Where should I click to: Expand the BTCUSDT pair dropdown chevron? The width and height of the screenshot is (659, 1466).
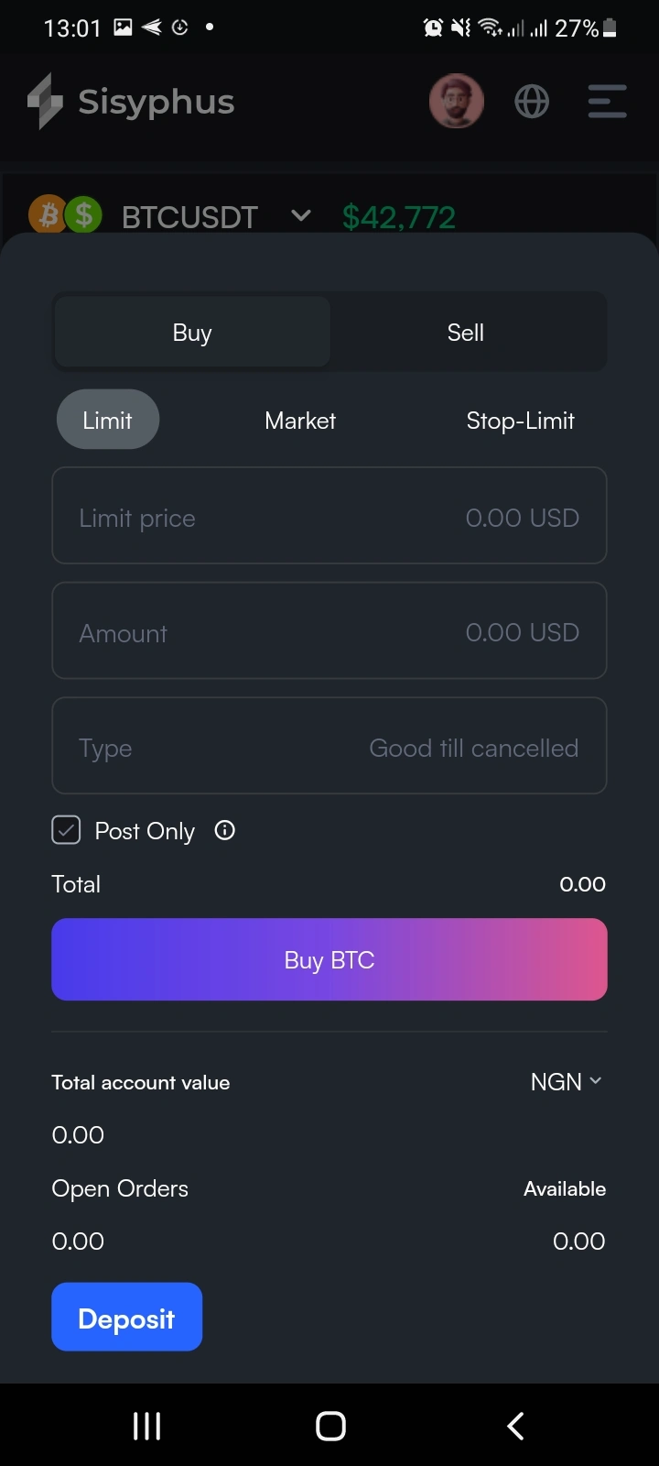300,216
